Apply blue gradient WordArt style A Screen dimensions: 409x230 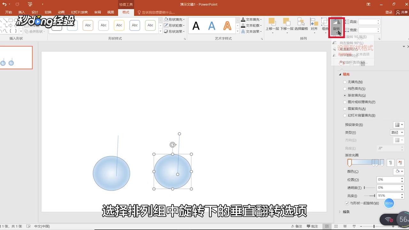pos(212,26)
